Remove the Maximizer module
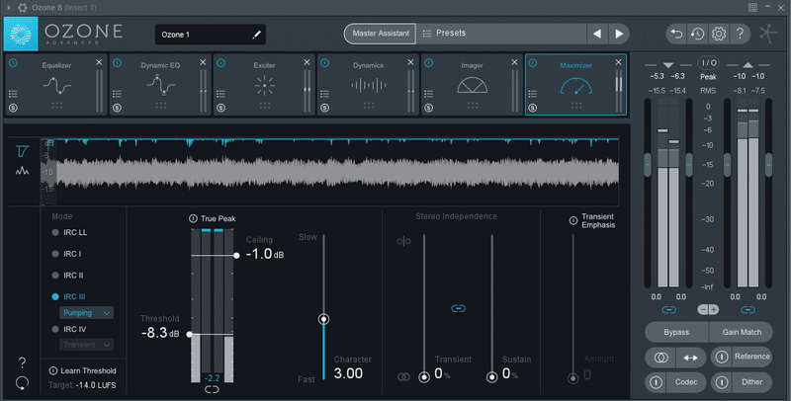 619,62
